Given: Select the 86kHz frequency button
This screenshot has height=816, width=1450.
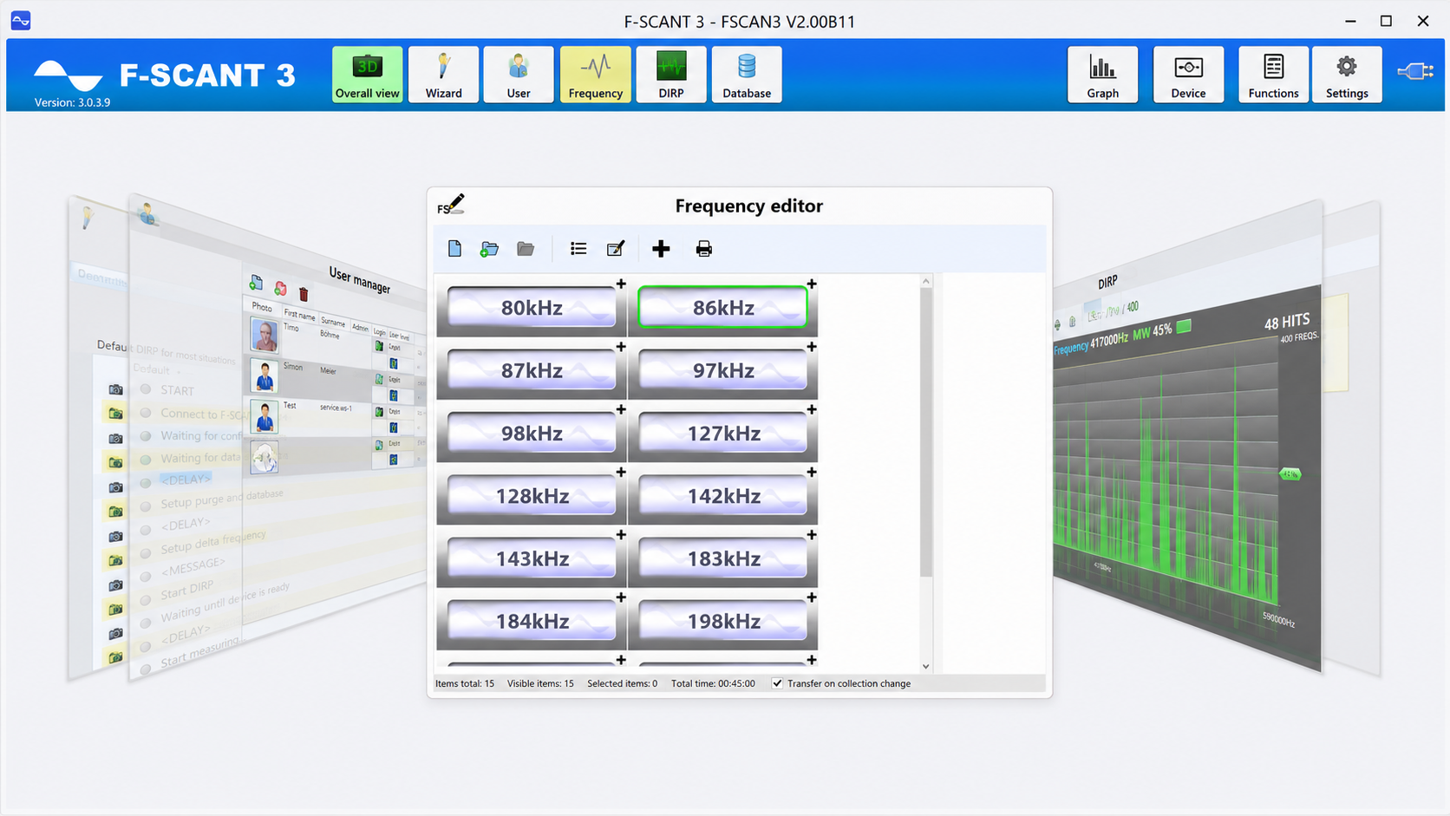Looking at the screenshot, I should 722,308.
